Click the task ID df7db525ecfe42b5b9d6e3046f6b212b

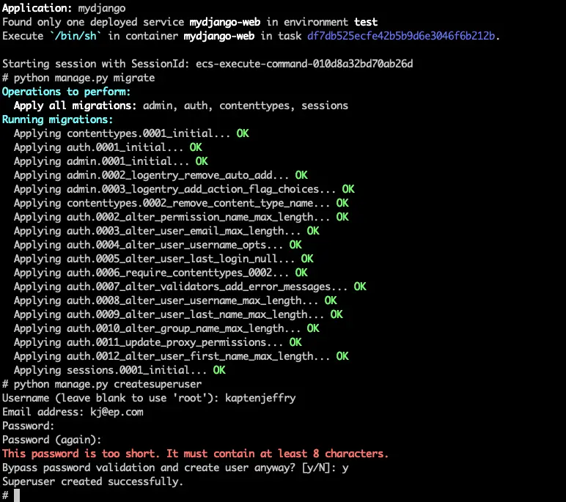click(x=401, y=36)
